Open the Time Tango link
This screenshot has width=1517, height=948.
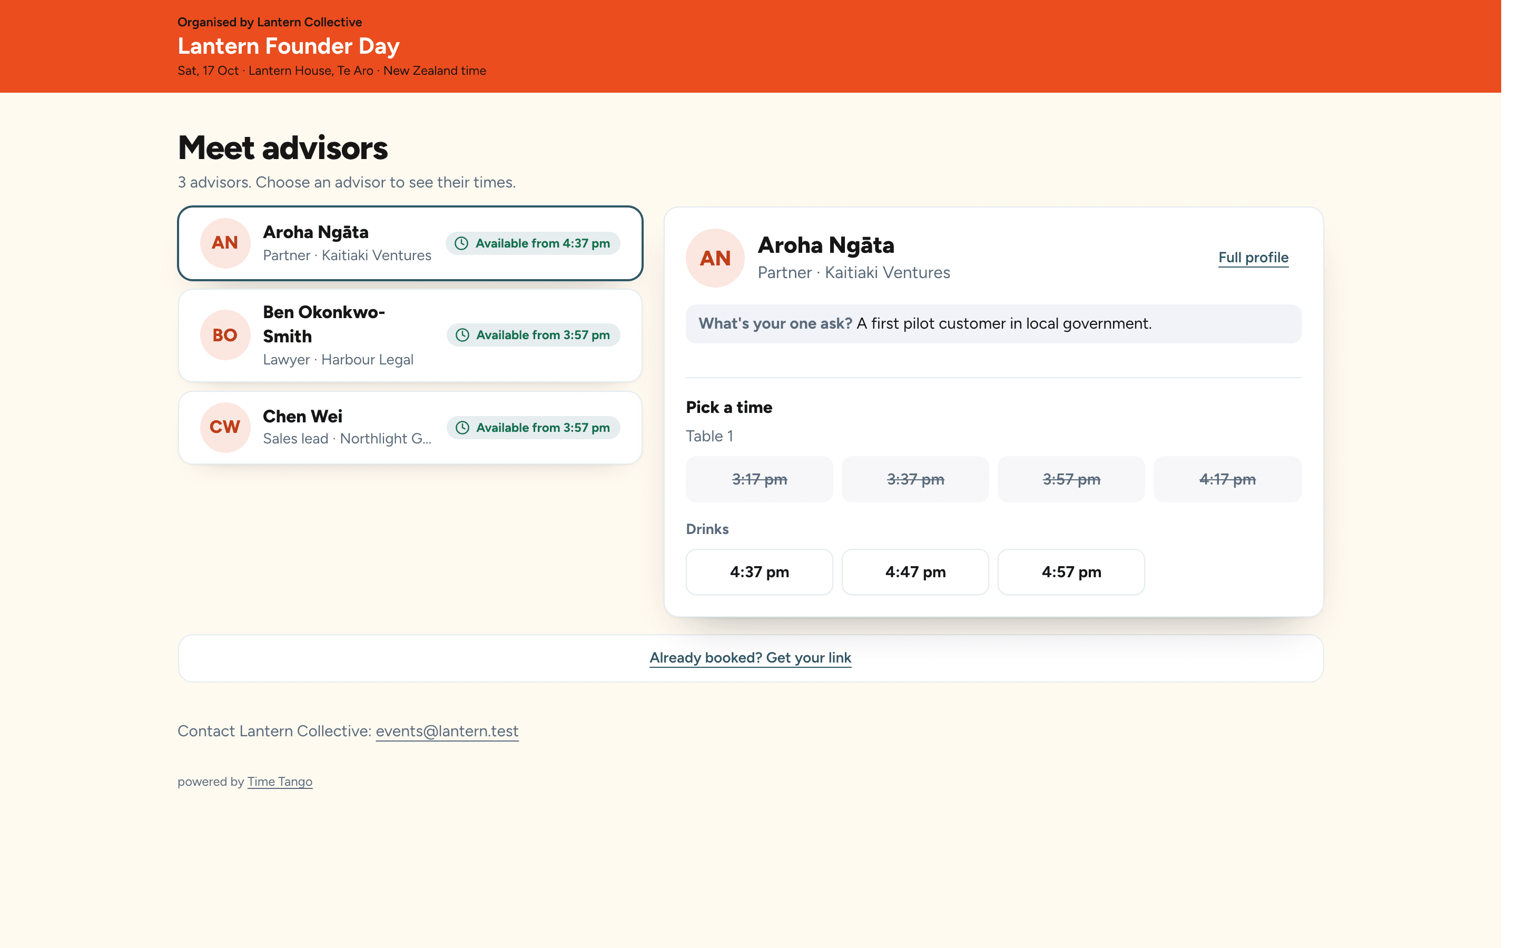pyautogui.click(x=280, y=782)
